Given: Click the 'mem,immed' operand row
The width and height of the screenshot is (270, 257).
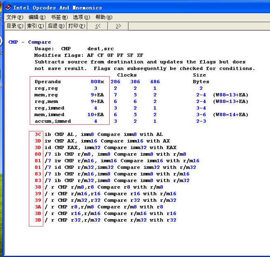Looking at the screenshot, I should click(x=49, y=114).
